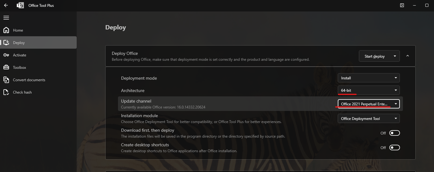Open the Toolbox sidebar item

(20, 67)
